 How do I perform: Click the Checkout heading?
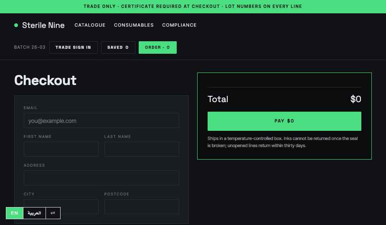click(45, 80)
